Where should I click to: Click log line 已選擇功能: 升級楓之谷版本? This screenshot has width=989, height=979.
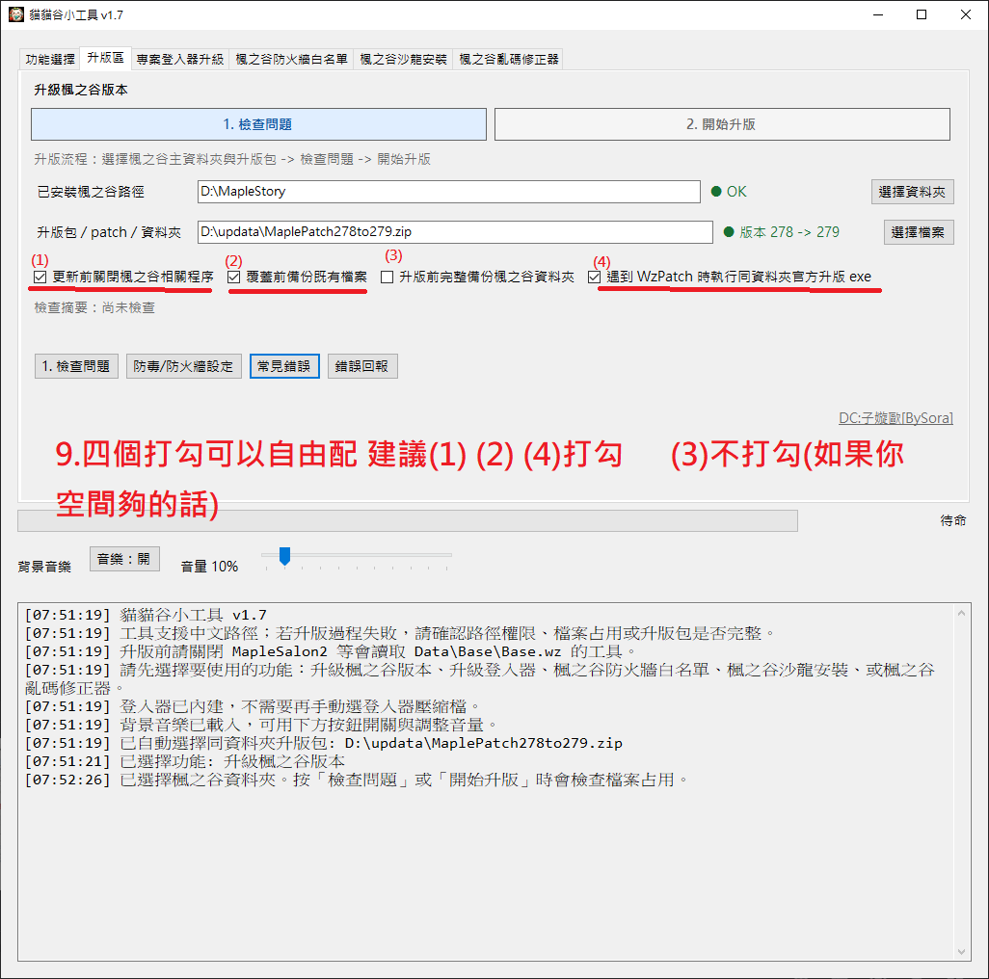(185, 761)
